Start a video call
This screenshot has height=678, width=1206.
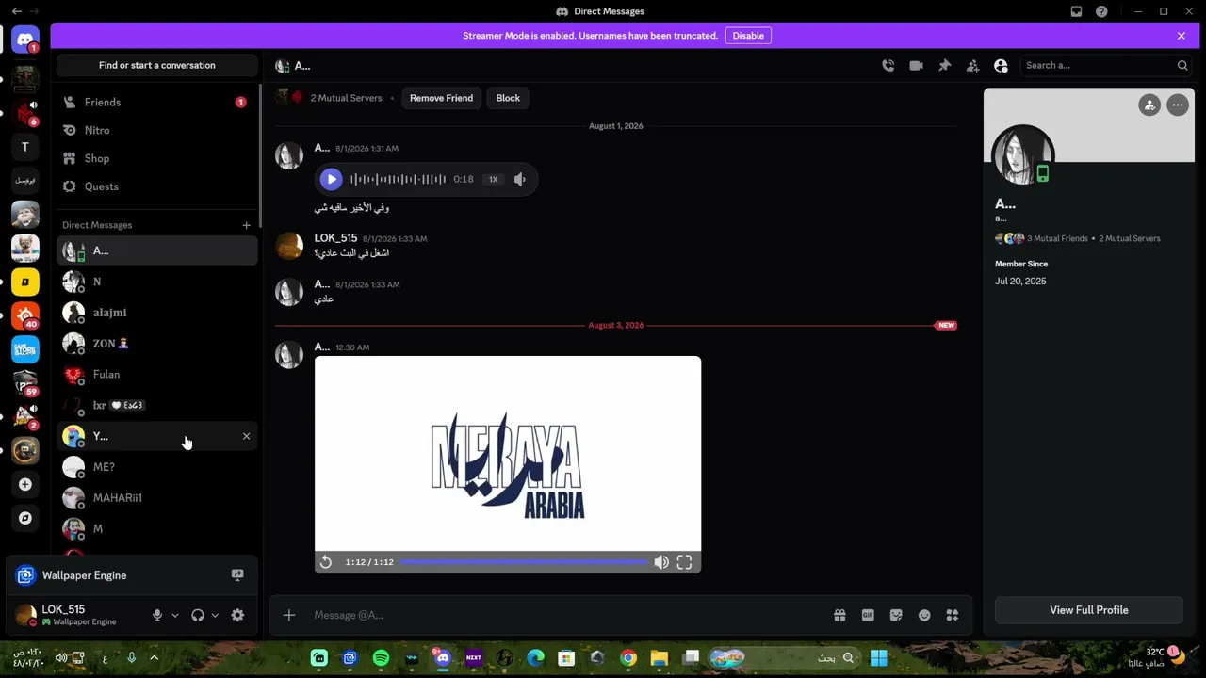pos(916,65)
